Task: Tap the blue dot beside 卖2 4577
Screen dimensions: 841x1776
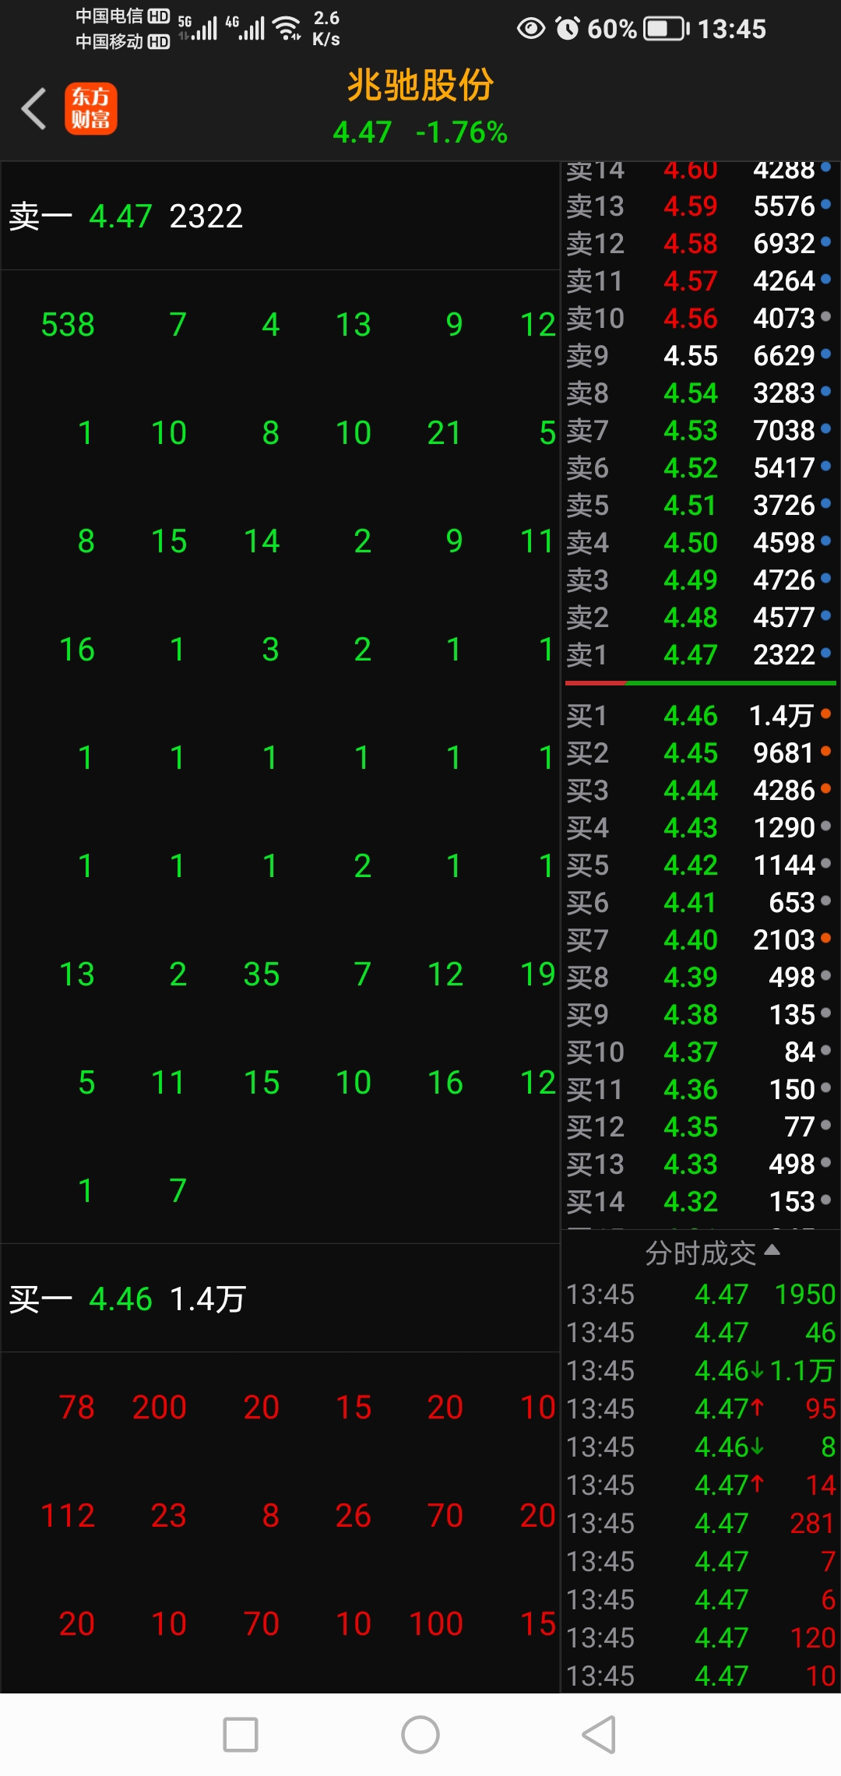Action: click(825, 616)
